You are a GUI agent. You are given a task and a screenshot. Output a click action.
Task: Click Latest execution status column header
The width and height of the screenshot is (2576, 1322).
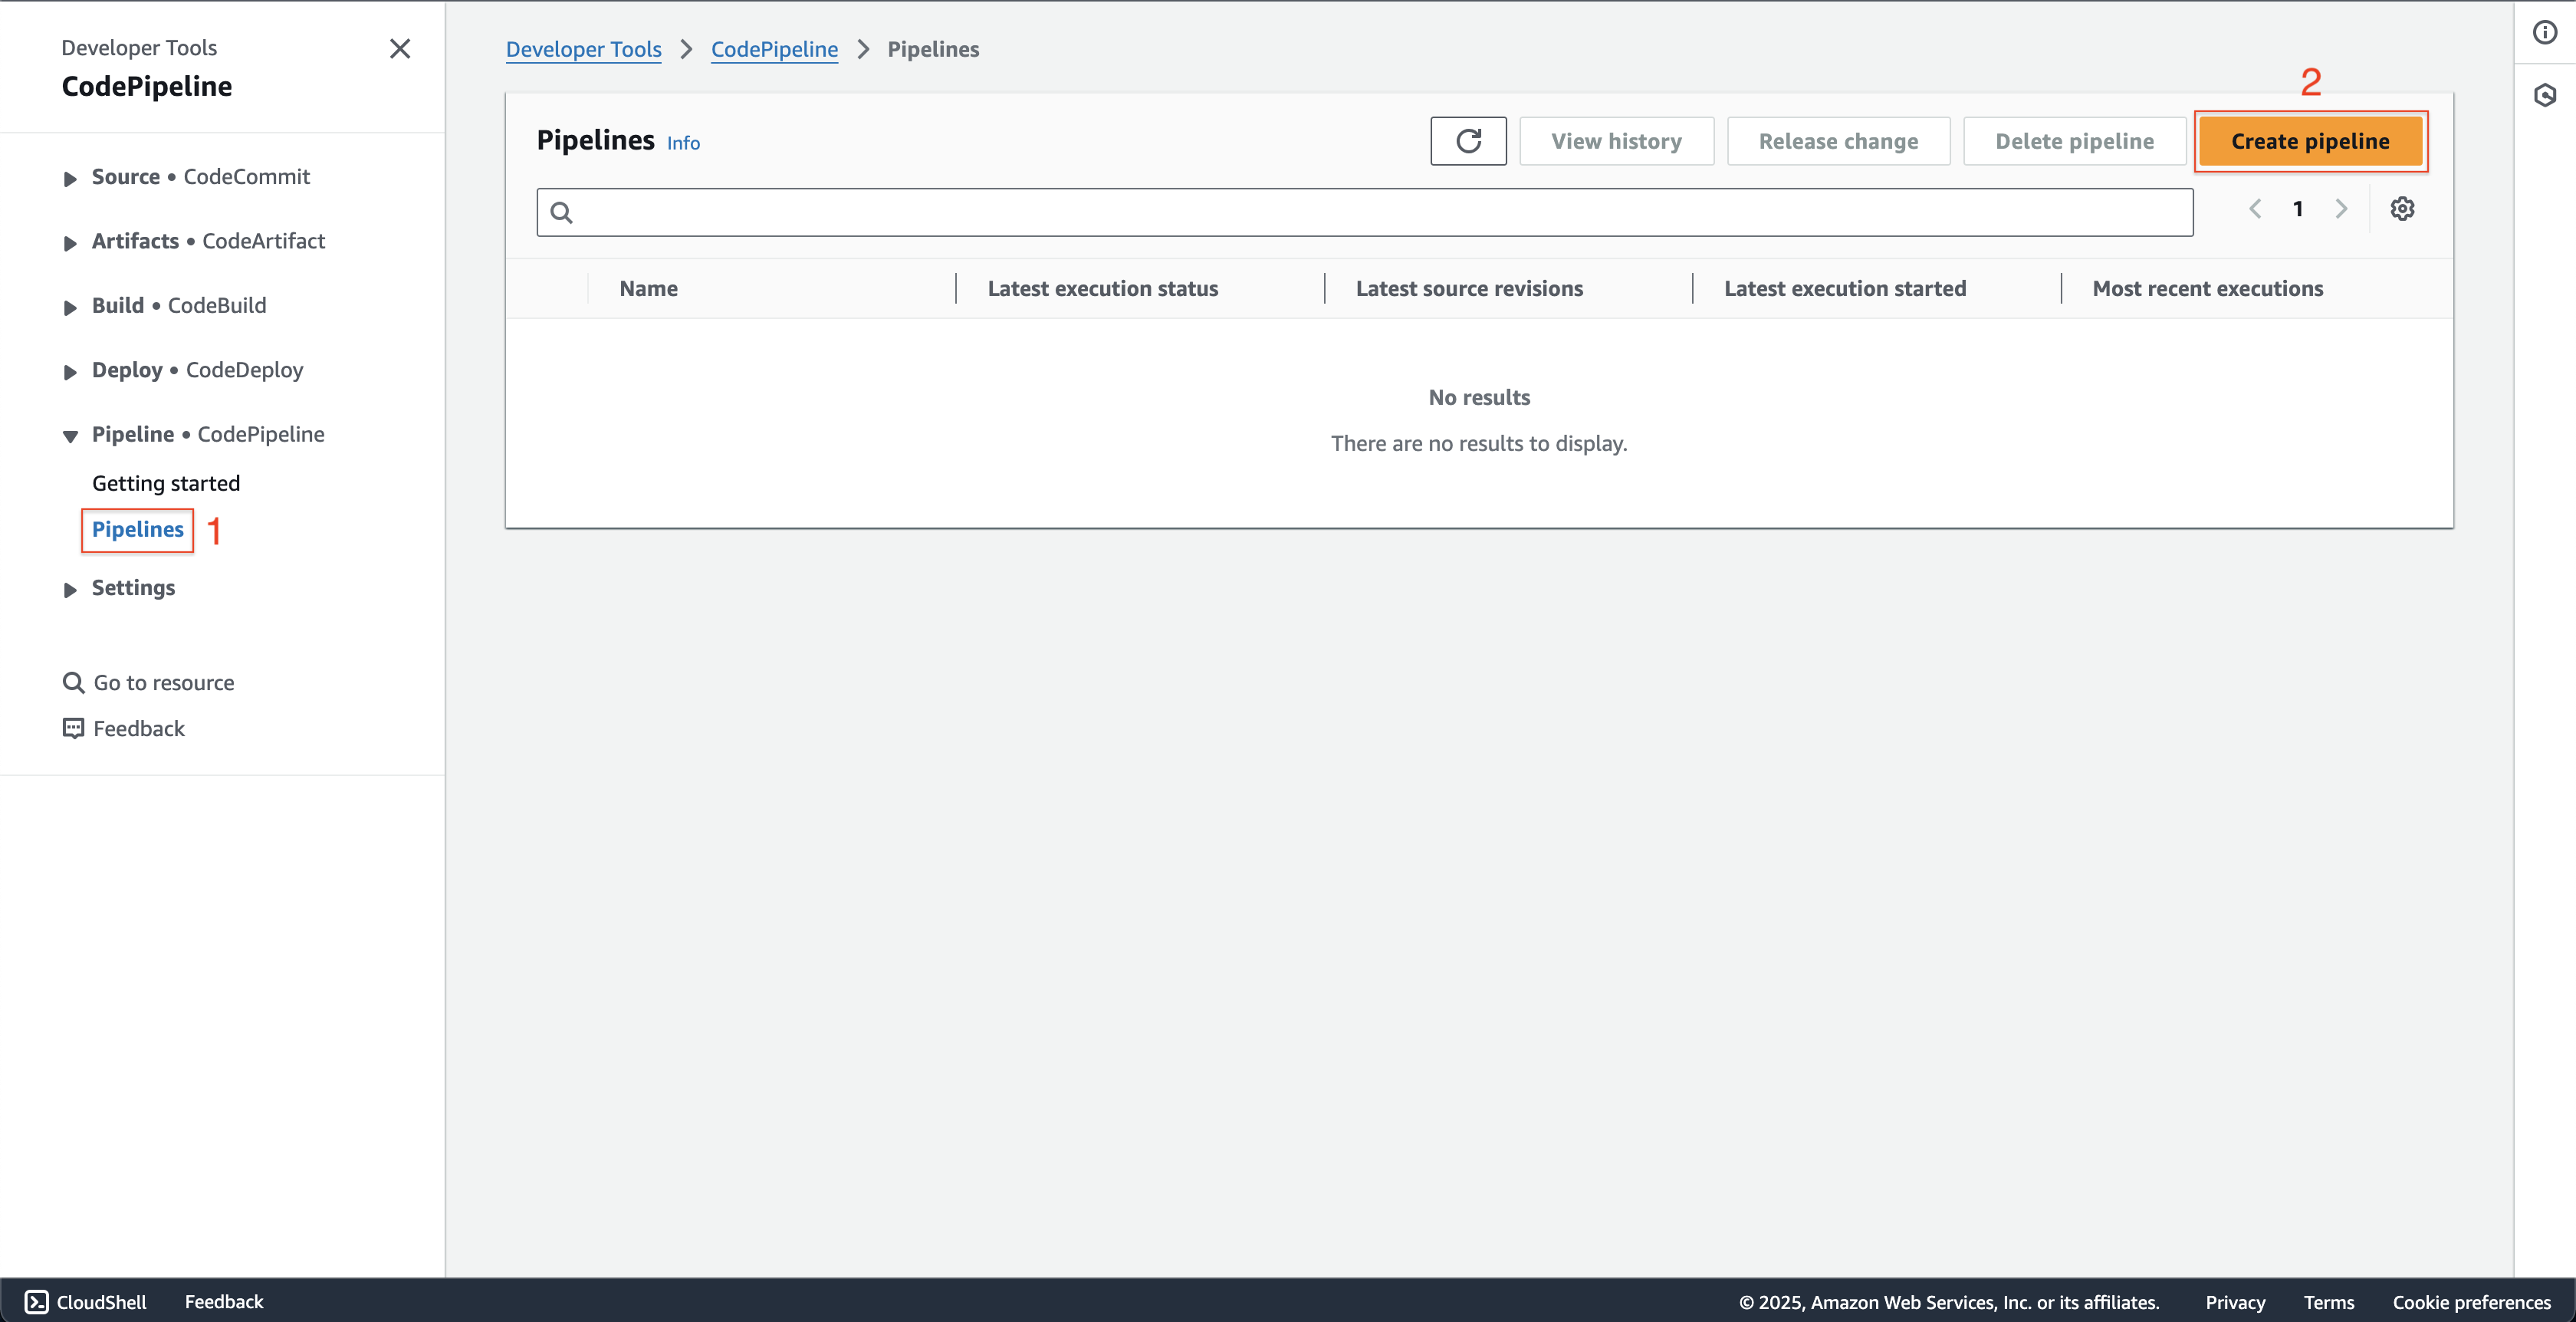tap(1103, 288)
